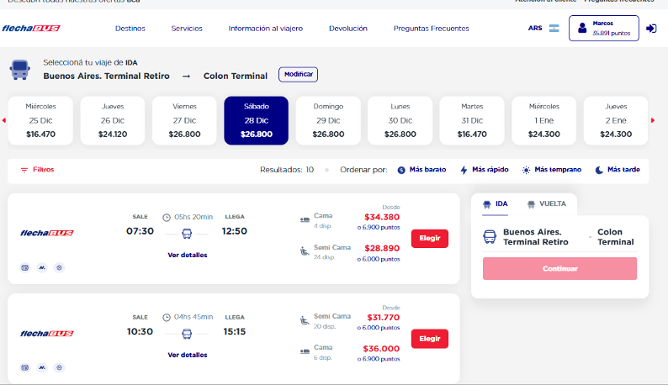Open Marcos account points box
Screen dimensions: 668x385
(x=603, y=28)
